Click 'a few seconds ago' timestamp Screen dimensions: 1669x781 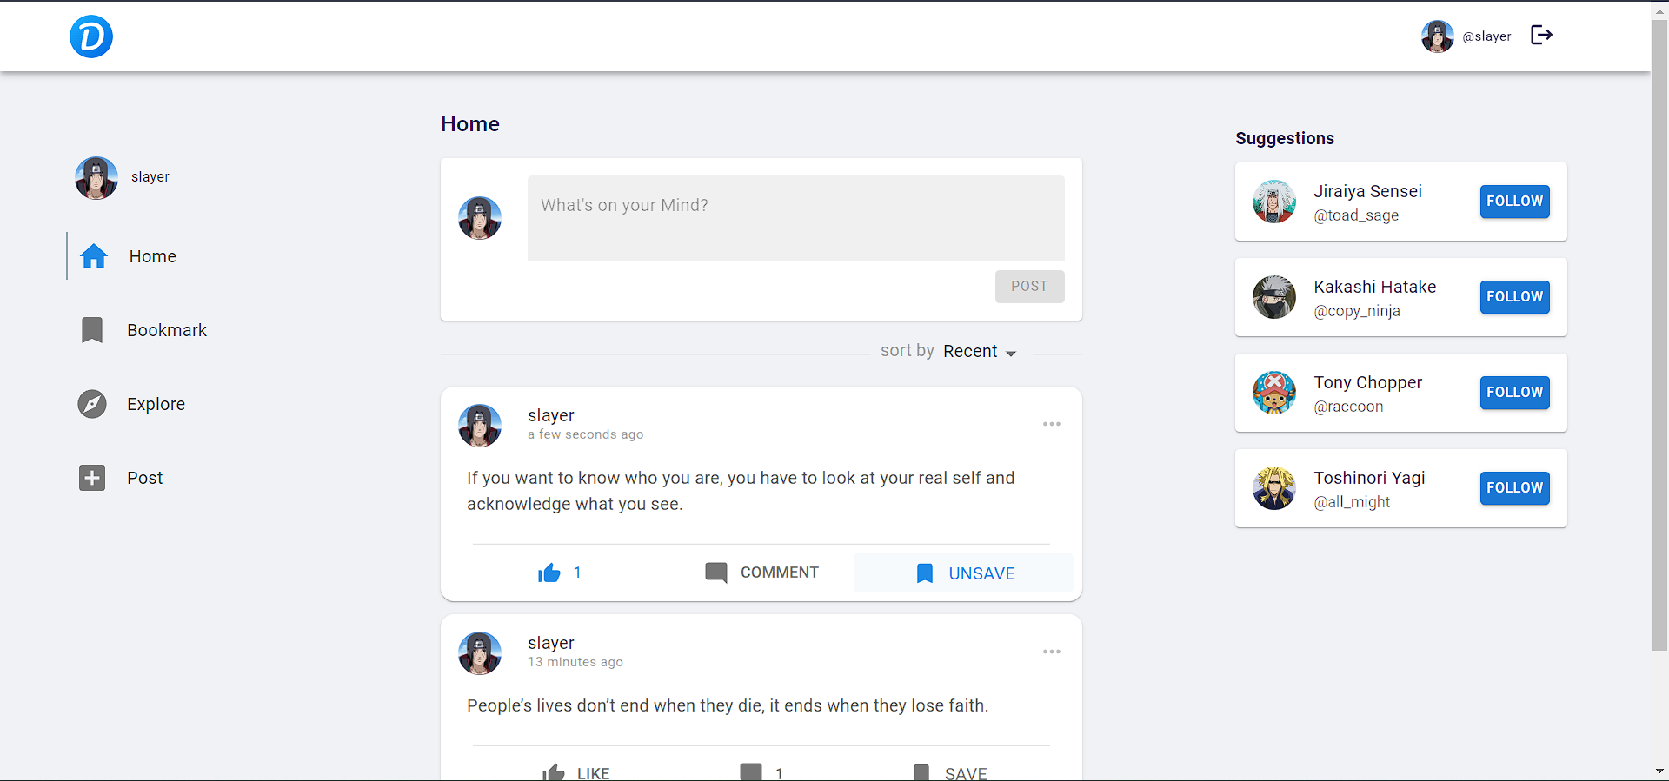click(585, 434)
